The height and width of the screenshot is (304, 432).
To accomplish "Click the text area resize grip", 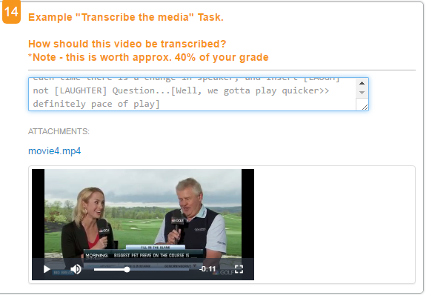I will [x=365, y=107].
